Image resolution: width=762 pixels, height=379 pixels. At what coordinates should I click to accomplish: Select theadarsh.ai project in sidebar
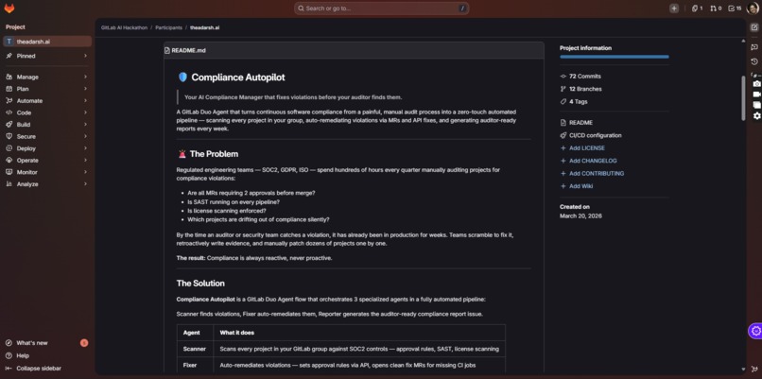click(x=47, y=42)
